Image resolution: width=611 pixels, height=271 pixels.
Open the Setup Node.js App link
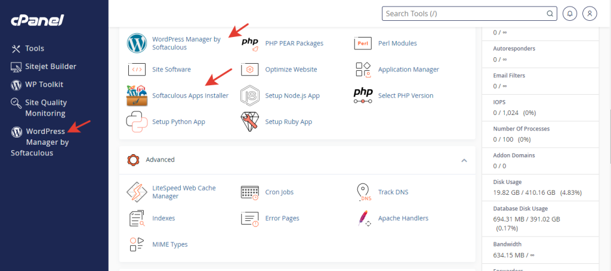292,96
